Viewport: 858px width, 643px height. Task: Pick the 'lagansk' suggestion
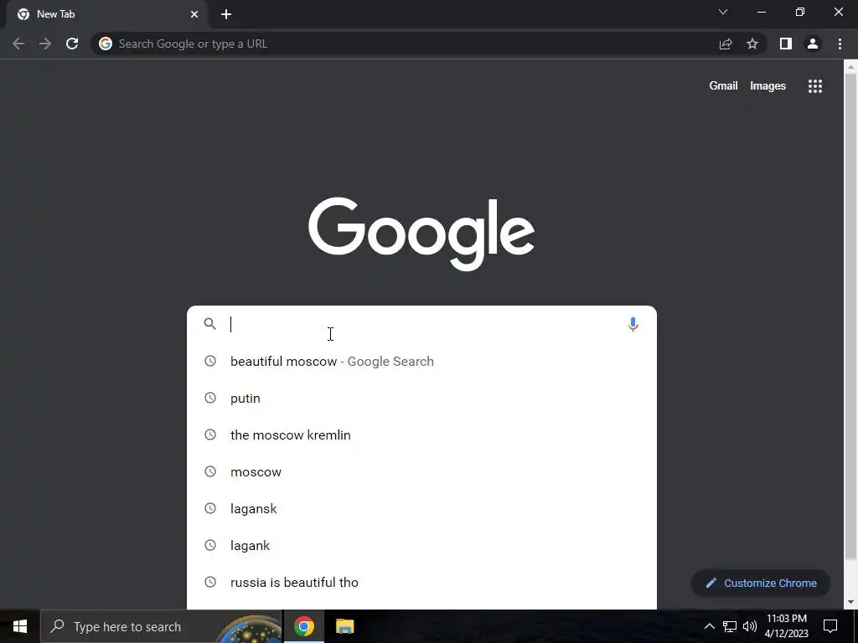click(x=421, y=508)
